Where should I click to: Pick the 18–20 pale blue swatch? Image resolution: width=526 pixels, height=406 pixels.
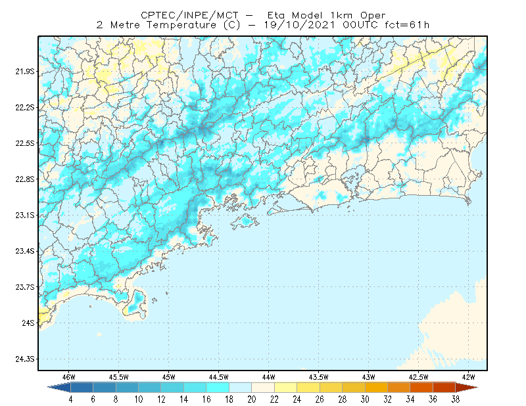point(240,387)
